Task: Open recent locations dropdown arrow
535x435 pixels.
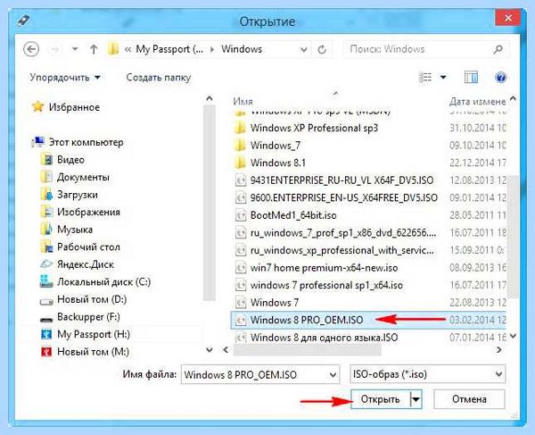Action: click(75, 49)
